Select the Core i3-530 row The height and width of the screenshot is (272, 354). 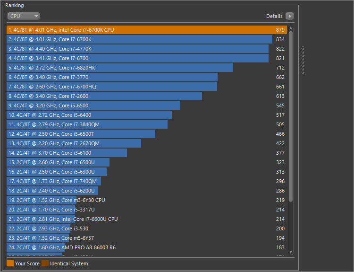pyautogui.click(x=147, y=228)
